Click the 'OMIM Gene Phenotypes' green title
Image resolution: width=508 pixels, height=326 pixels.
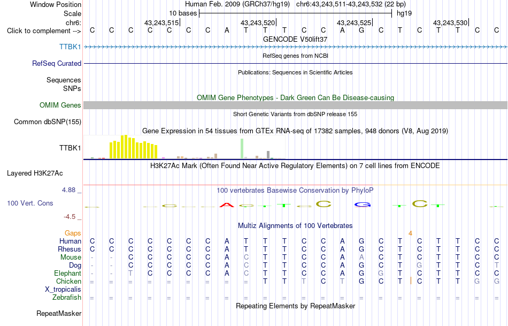click(295, 97)
